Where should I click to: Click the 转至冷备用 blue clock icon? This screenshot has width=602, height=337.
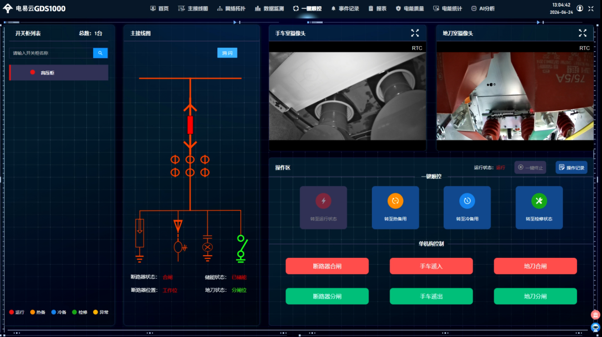[467, 201]
